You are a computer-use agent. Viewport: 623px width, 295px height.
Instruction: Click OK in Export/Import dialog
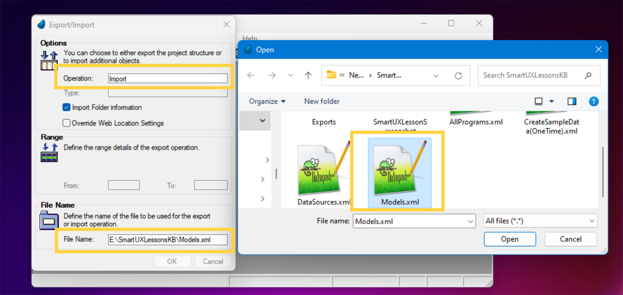tap(172, 262)
